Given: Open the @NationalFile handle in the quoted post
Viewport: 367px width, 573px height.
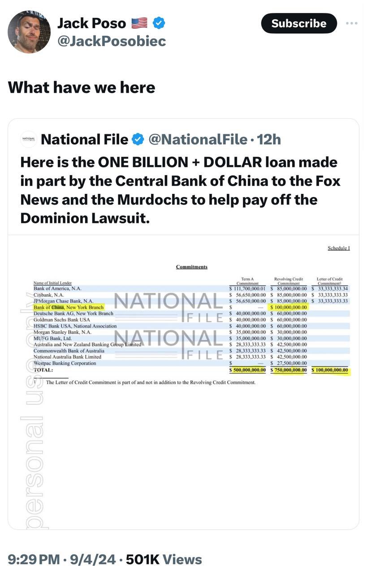Looking at the screenshot, I should 198,140.
